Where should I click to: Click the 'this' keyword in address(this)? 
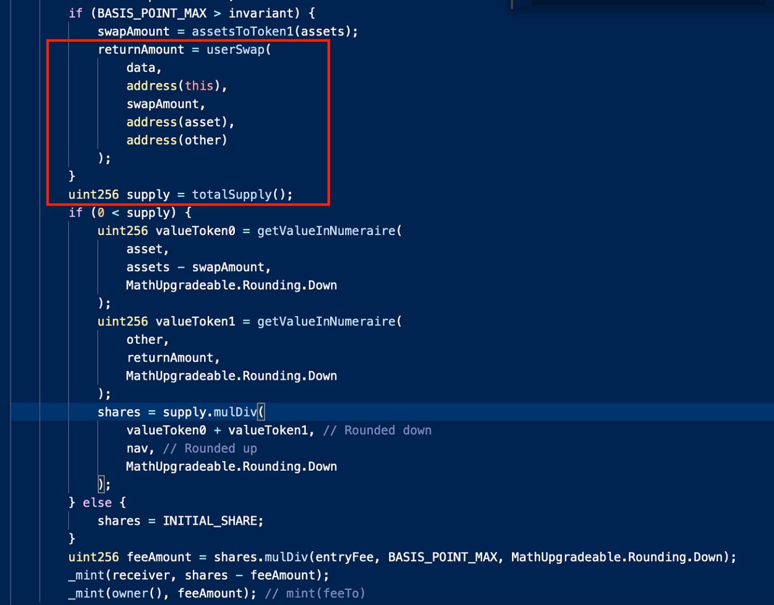tap(199, 86)
